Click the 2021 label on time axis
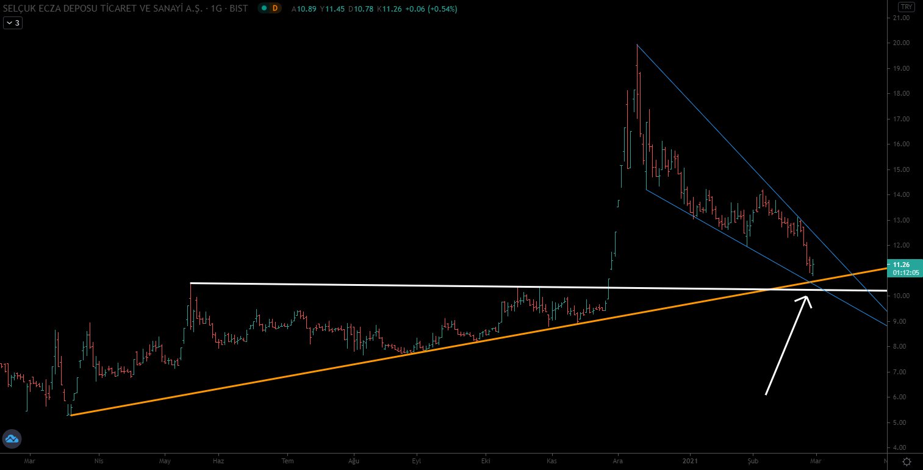This screenshot has height=470, width=923. tap(691, 461)
